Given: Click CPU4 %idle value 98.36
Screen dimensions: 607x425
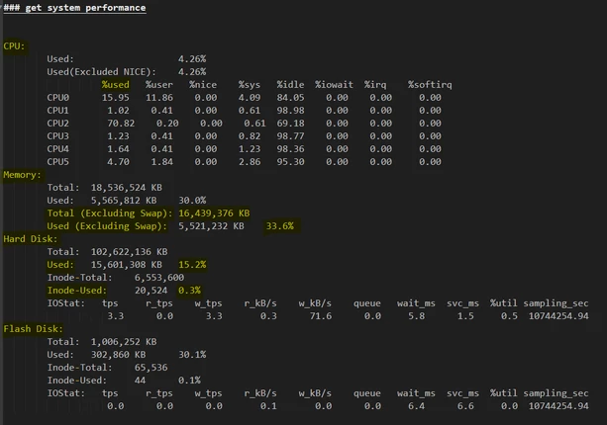Looking at the screenshot, I should click(290, 148).
